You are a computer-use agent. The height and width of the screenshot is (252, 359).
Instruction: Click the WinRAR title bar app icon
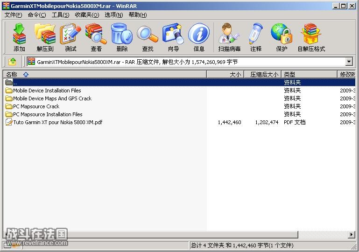(x=6, y=6)
